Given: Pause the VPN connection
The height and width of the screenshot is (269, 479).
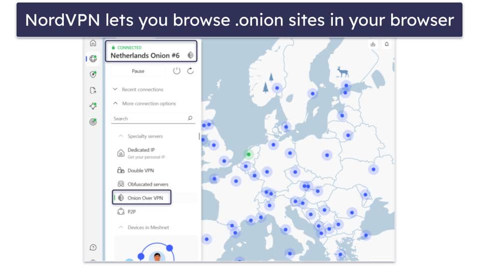Looking at the screenshot, I should tap(138, 71).
